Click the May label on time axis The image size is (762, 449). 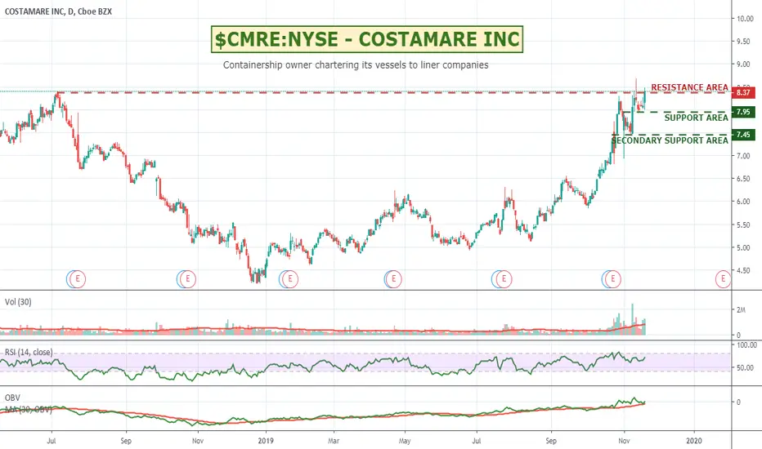[x=405, y=441]
